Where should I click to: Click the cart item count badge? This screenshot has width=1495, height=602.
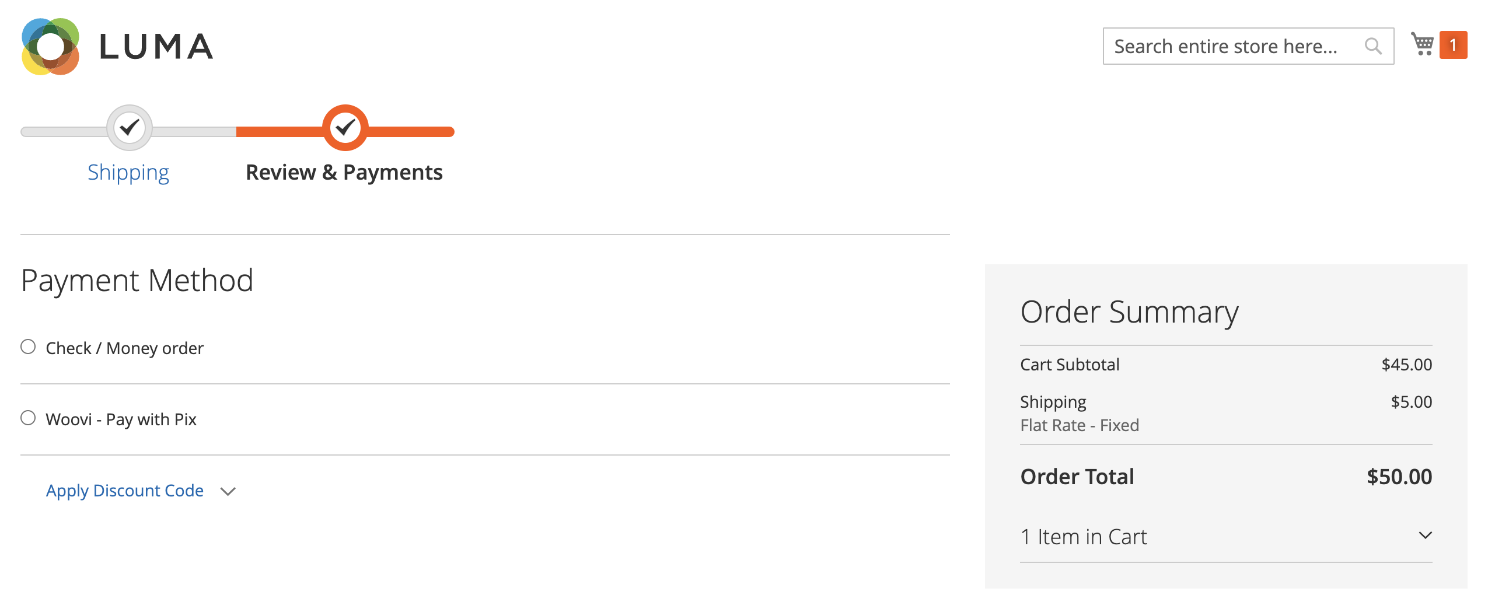[1453, 45]
